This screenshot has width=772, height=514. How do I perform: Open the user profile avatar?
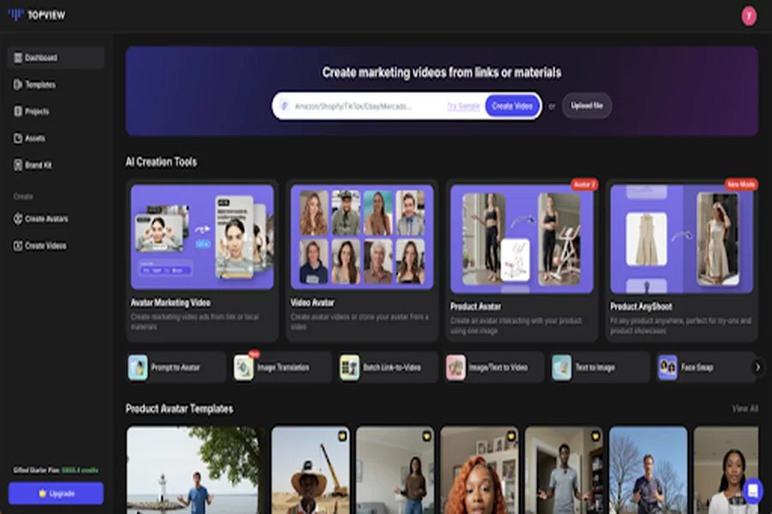[x=749, y=16]
